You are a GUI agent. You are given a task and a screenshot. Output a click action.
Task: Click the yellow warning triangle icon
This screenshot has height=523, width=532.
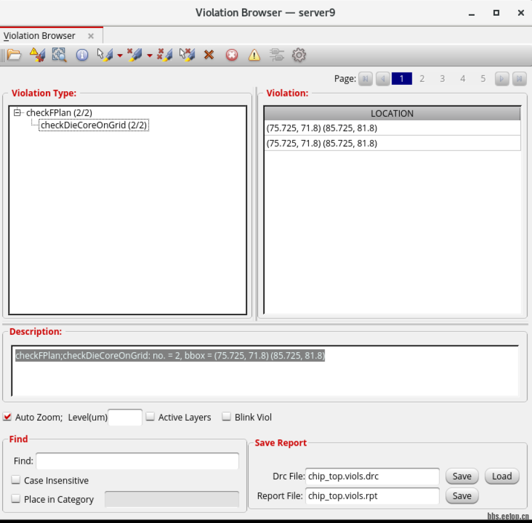254,55
